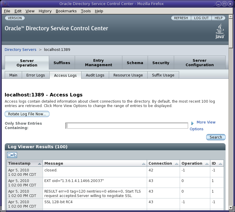The image size is (235, 212).
Task: Open the View menu
Action: click(30, 11)
